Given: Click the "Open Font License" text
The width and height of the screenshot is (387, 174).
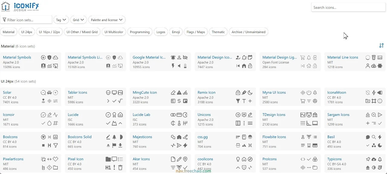Looking at the screenshot, I should [x=276, y=62].
